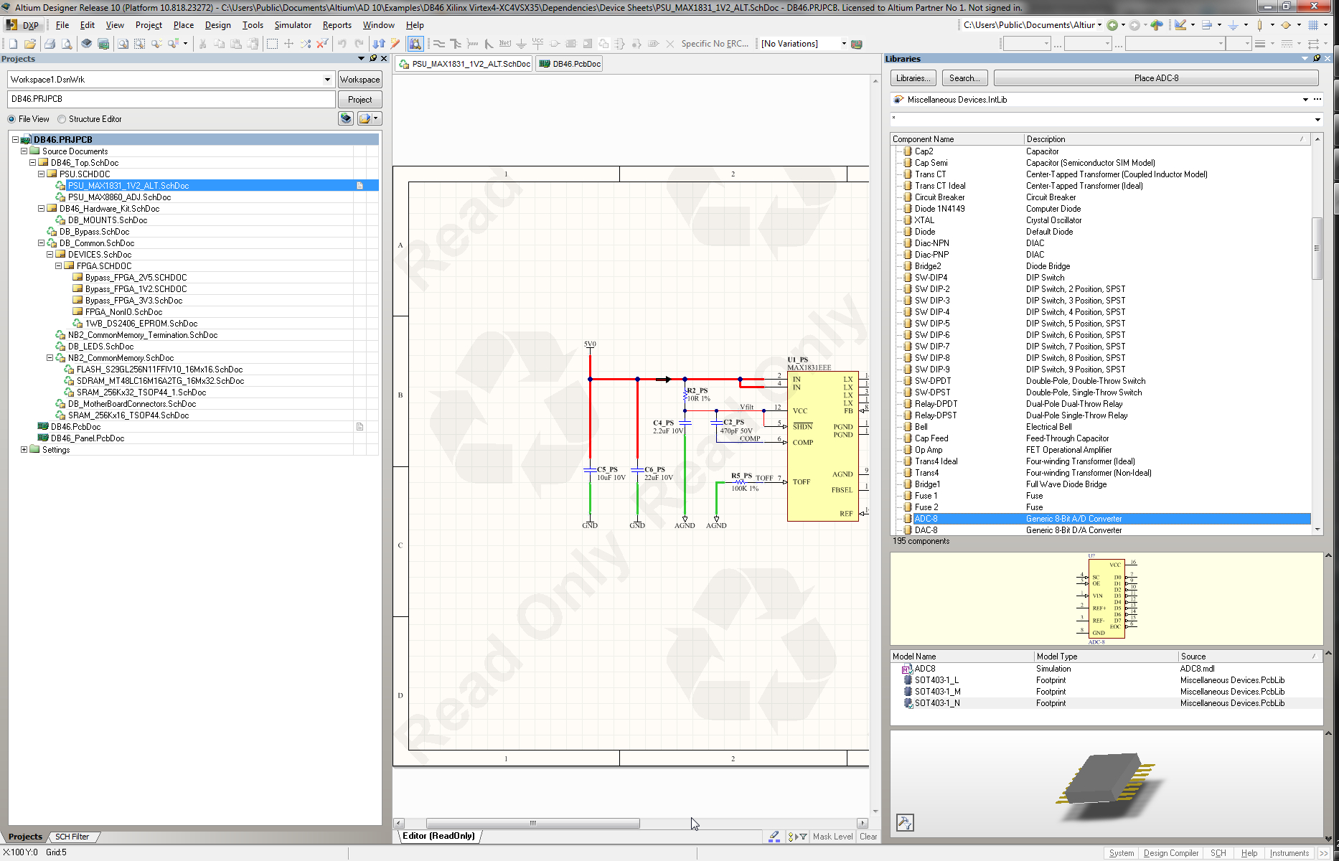Click the Place ADC-8 button
Image resolution: width=1339 pixels, height=861 pixels.
[1156, 78]
